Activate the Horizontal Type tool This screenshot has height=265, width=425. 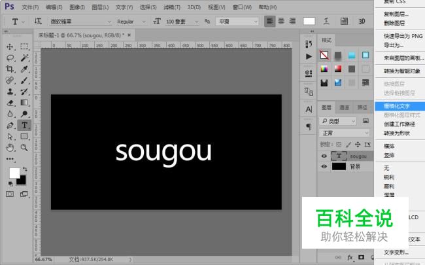[x=24, y=124]
